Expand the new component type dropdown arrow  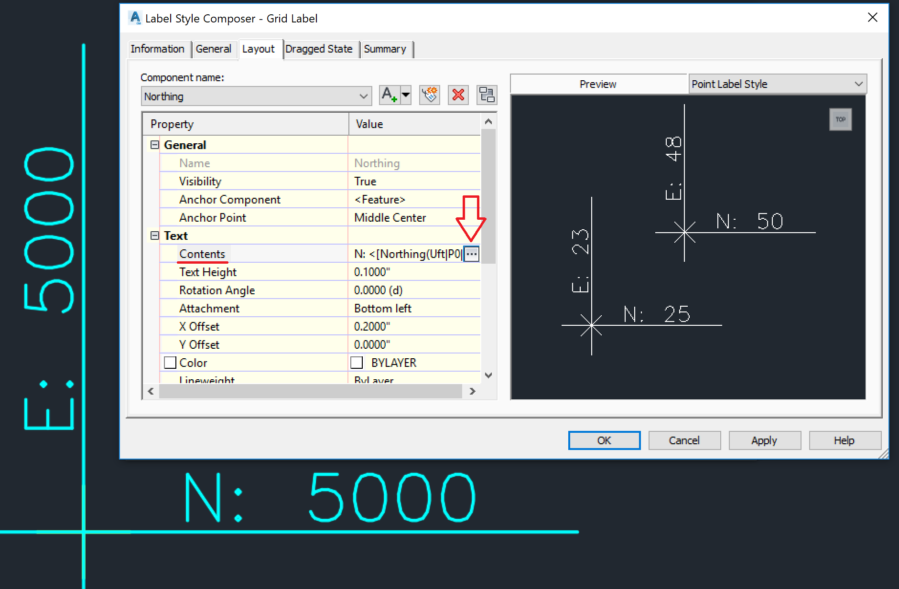(x=405, y=95)
